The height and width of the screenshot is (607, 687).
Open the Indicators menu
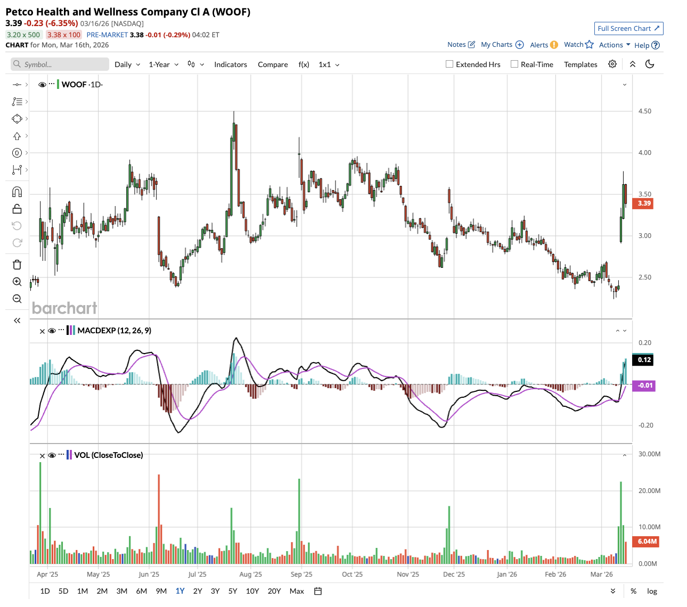point(231,64)
